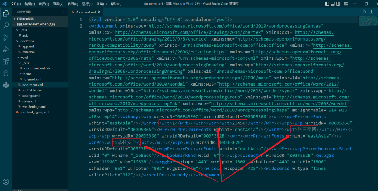Screen dimensions: 378x191
Task: Open the Run and Debug view
Action: coord(6,49)
